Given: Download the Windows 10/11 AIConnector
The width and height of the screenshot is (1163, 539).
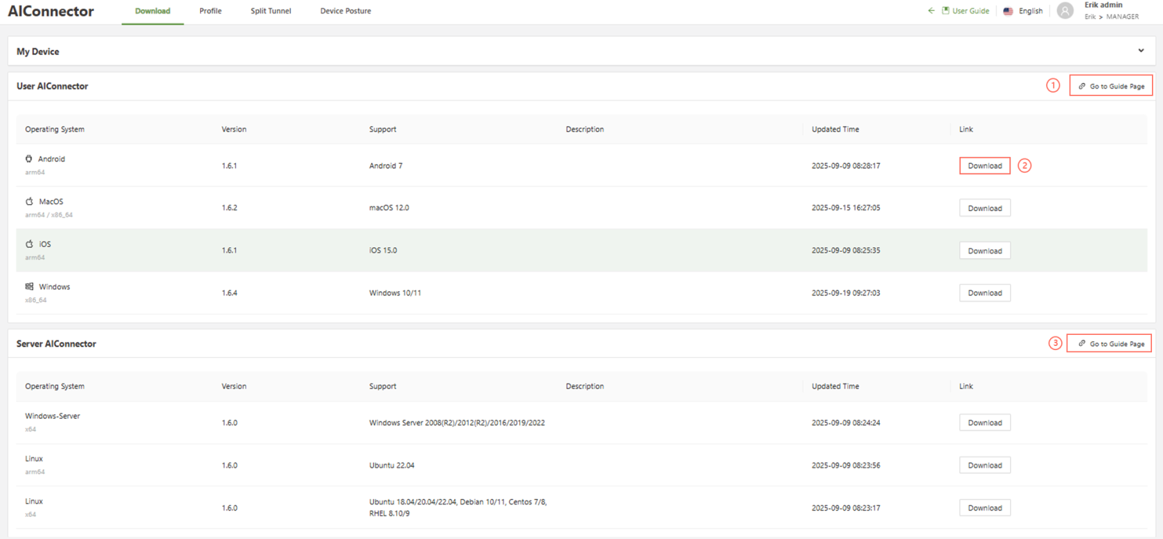Looking at the screenshot, I should click(x=984, y=293).
